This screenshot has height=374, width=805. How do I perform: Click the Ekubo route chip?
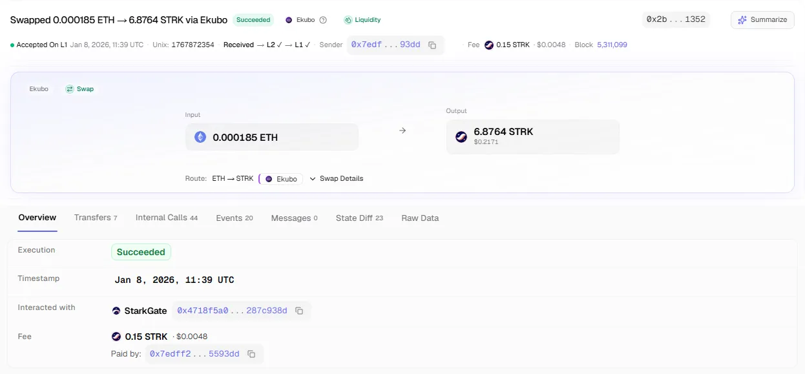click(x=281, y=179)
